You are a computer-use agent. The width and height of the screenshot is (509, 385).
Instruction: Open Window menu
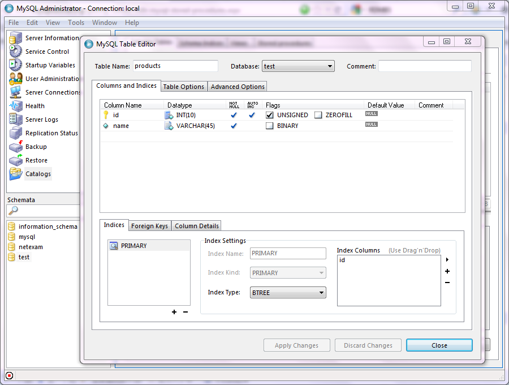click(x=105, y=23)
